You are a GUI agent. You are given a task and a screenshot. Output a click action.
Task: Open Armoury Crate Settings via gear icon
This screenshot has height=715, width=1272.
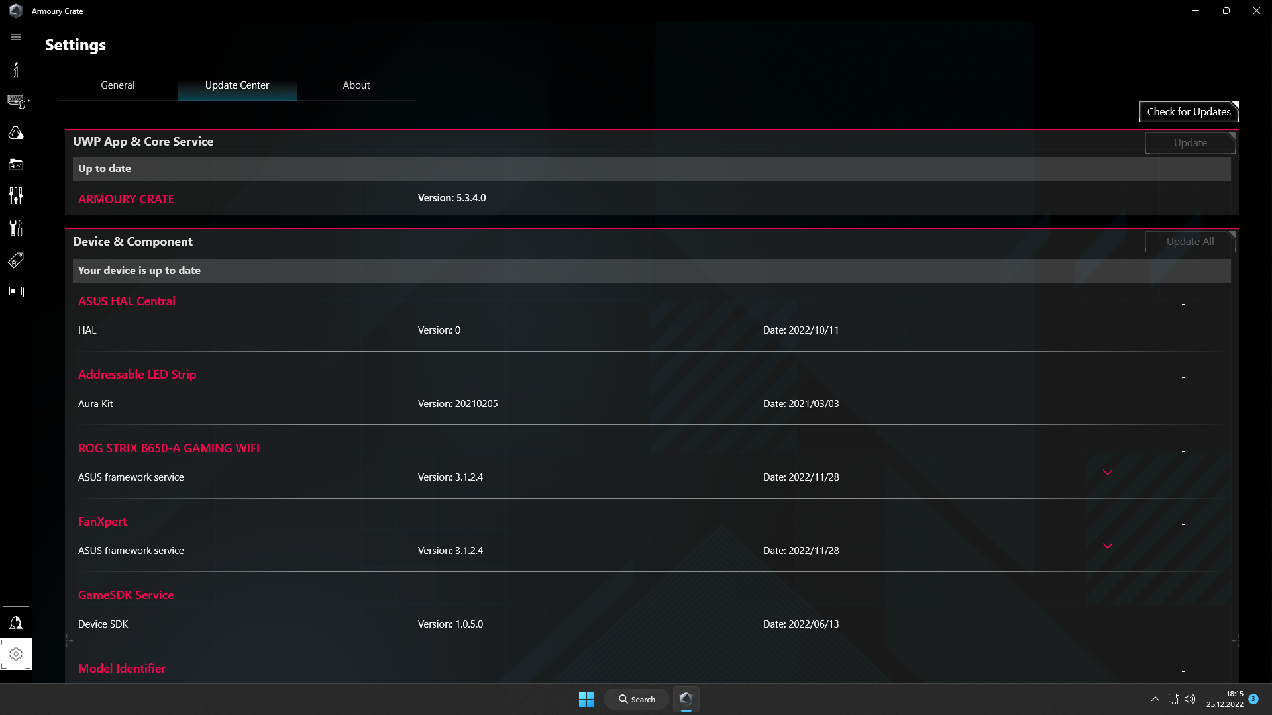16,654
